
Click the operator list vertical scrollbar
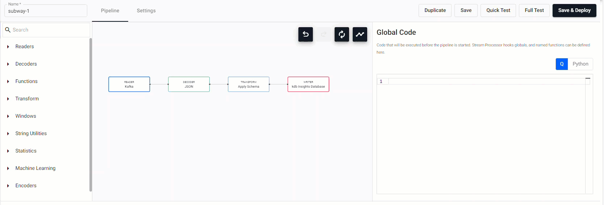[91, 114]
